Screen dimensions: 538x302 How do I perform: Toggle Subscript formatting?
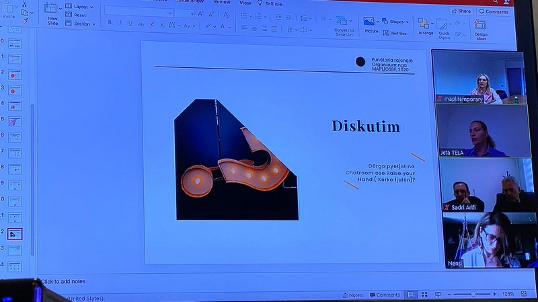point(162,25)
